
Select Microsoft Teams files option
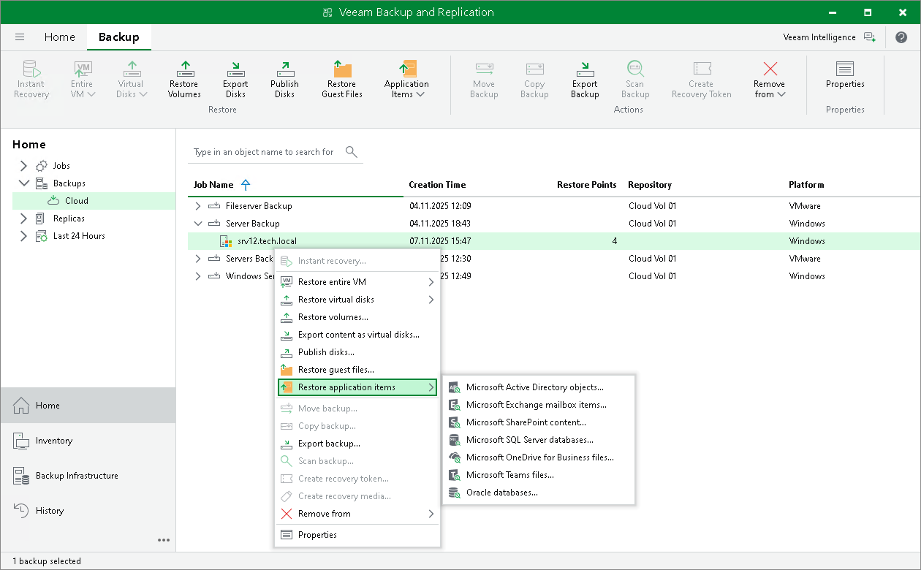point(539,475)
